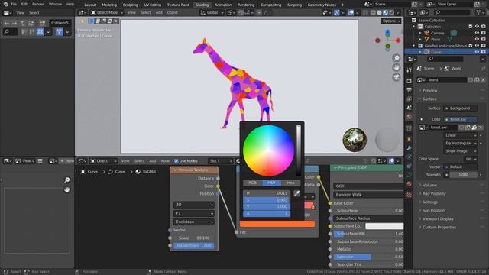Refresh the file browser listing
This screenshot has height=275, width=489.
[x=31, y=23]
